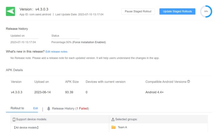Click the All device models entry
218x132 pixels.
pyautogui.click(x=26, y=128)
